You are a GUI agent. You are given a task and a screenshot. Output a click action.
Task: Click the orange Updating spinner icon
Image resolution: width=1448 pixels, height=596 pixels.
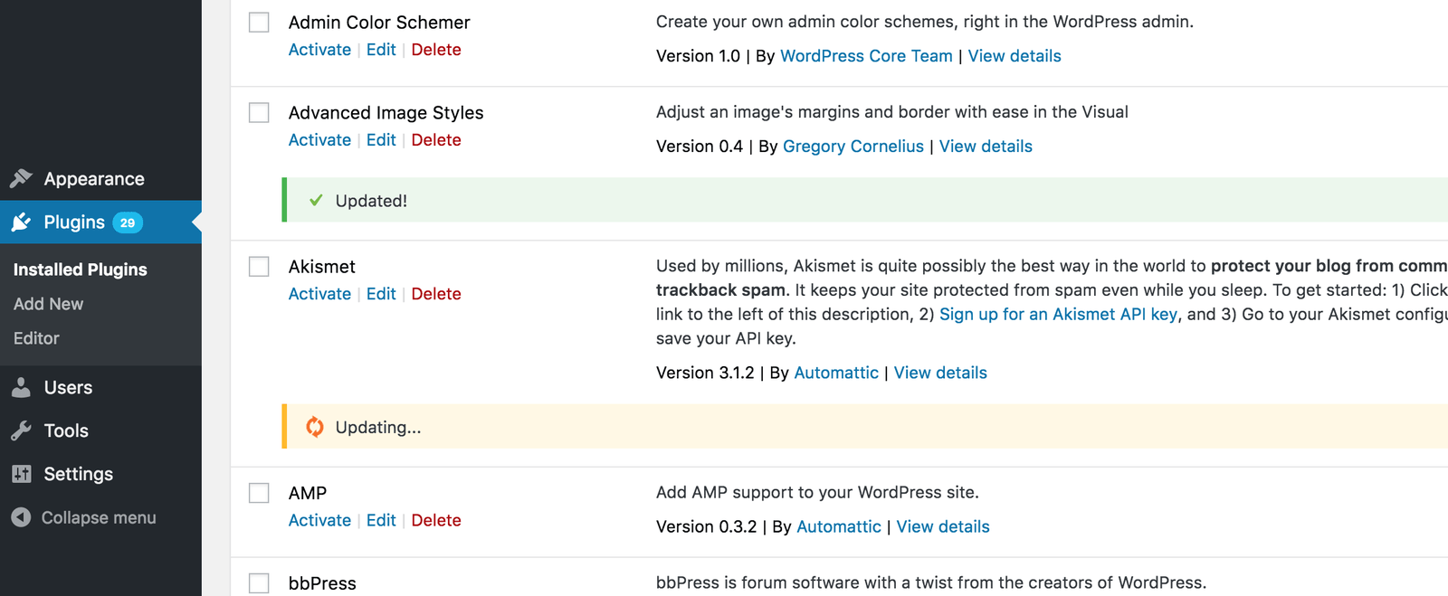[x=315, y=427]
